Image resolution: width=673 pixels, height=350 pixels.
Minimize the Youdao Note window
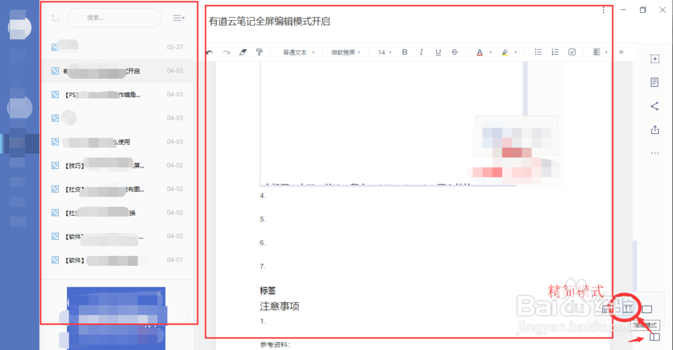tap(623, 10)
